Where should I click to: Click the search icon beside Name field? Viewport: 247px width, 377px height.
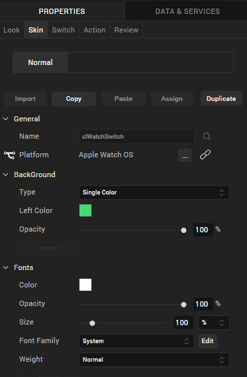click(207, 137)
